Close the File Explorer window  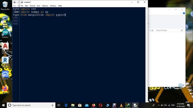click(182, 9)
